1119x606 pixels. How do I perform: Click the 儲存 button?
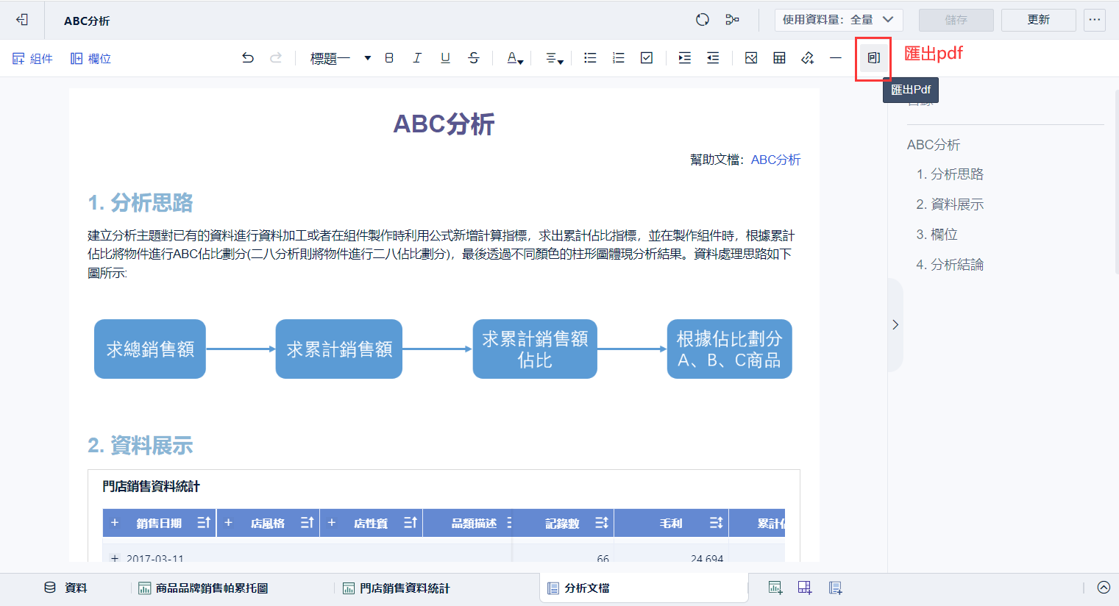(x=956, y=20)
